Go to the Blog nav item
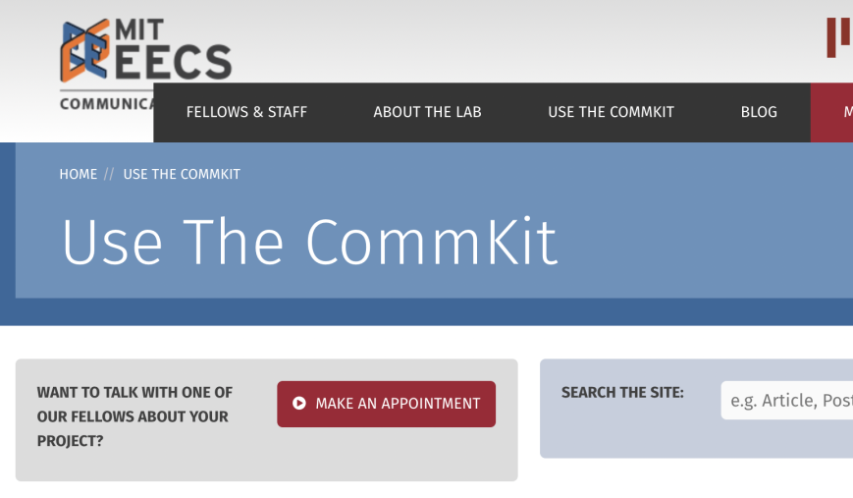Image resolution: width=853 pixels, height=498 pixels. 759,112
